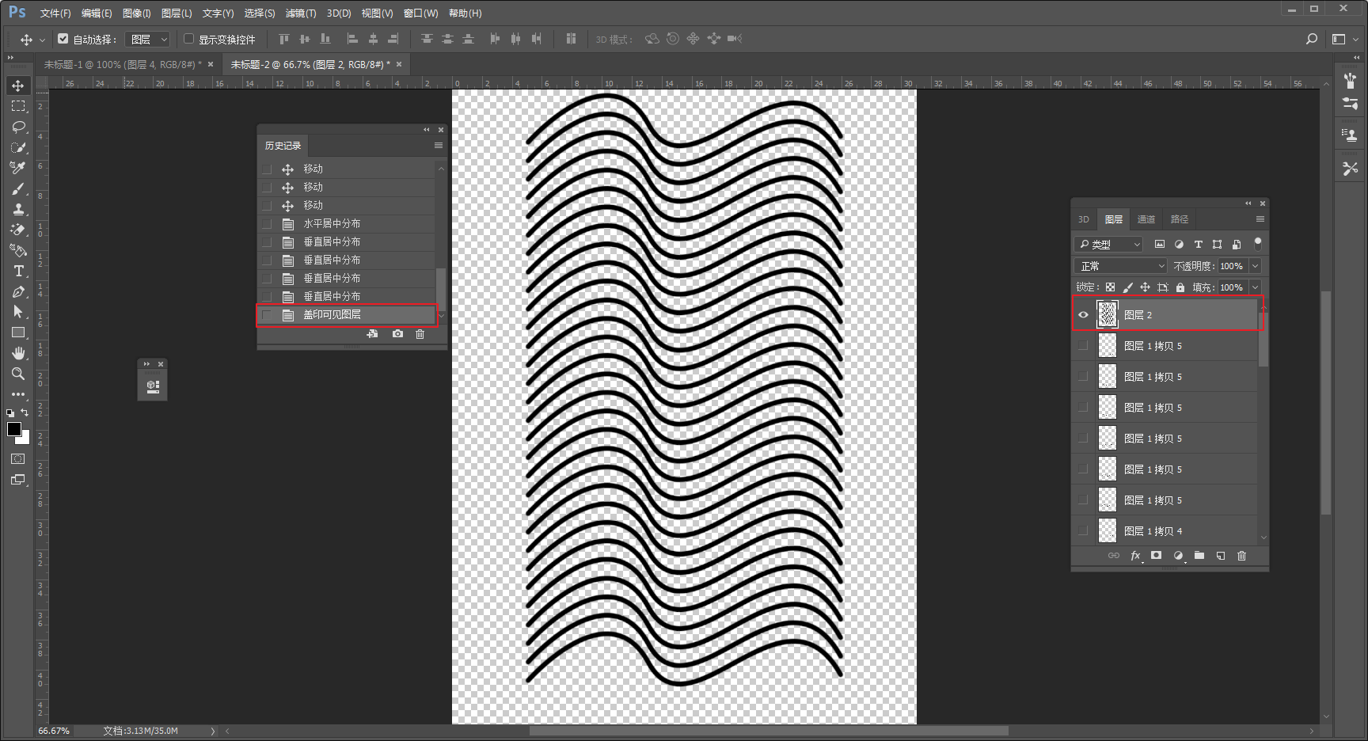This screenshot has width=1368, height=741.
Task: Expand the fill slider dropdown arrow
Action: pos(1255,287)
